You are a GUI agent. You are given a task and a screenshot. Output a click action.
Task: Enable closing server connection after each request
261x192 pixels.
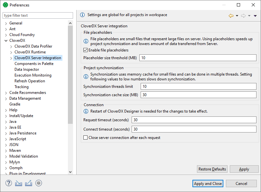point(86,137)
